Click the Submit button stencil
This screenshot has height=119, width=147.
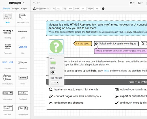pos(23,78)
